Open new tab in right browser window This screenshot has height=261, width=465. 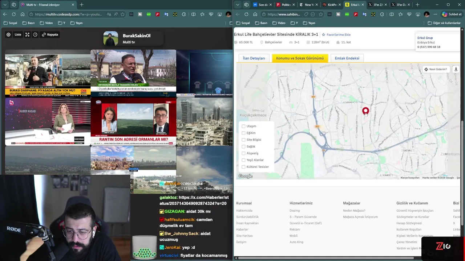coord(417,5)
